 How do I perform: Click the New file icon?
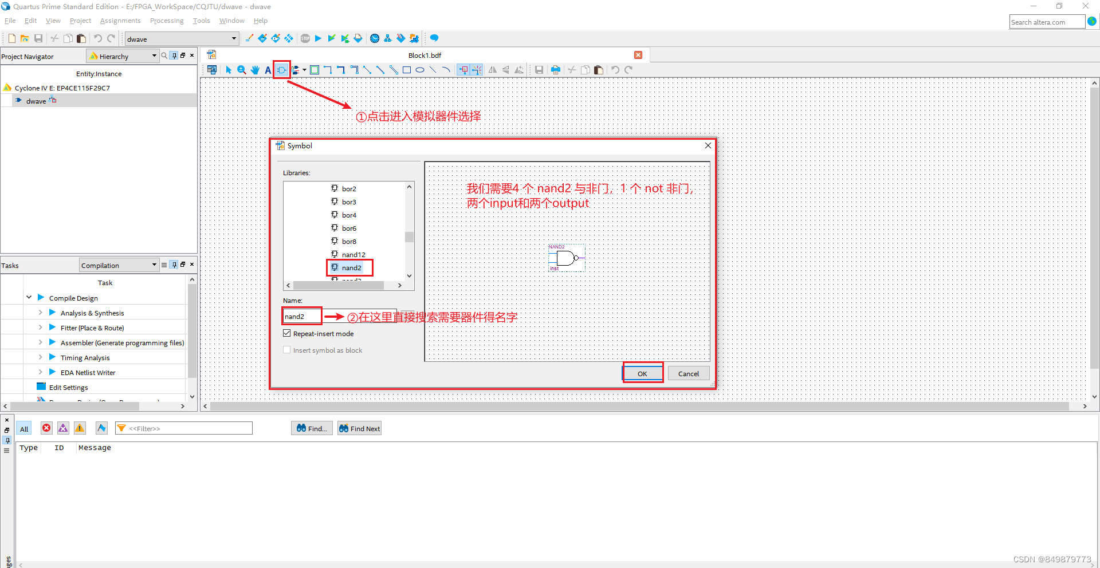pyautogui.click(x=11, y=38)
